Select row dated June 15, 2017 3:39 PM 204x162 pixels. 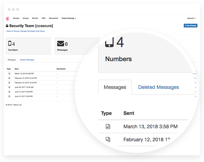point(42,92)
